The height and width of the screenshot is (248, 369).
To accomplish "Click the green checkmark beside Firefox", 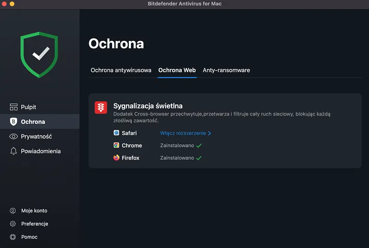I will (x=199, y=158).
